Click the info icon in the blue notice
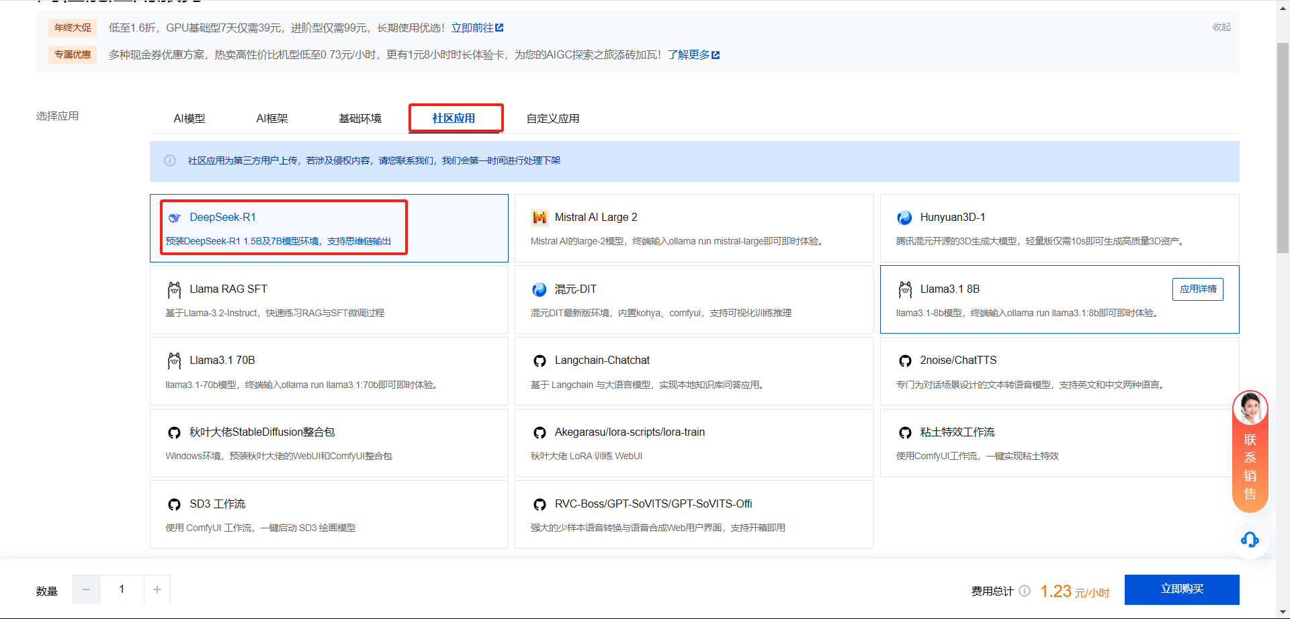The image size is (1290, 619). click(170, 160)
